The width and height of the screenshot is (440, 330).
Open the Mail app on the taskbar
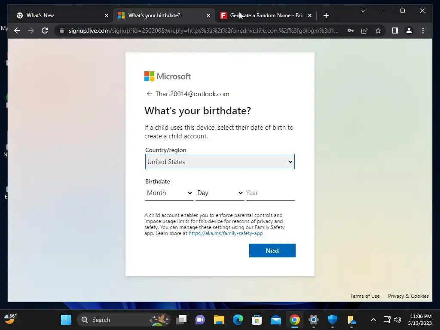tap(276, 320)
